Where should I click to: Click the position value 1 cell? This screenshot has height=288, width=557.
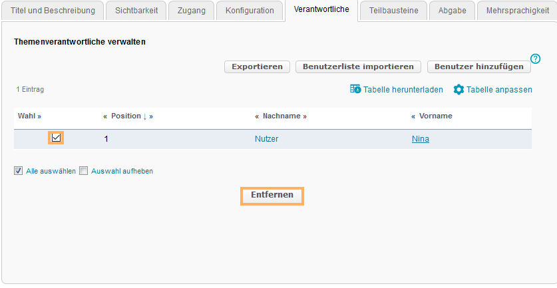click(106, 139)
